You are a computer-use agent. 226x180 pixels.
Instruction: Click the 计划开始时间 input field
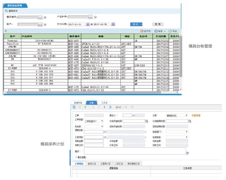pyautogui.click(x=133, y=121)
